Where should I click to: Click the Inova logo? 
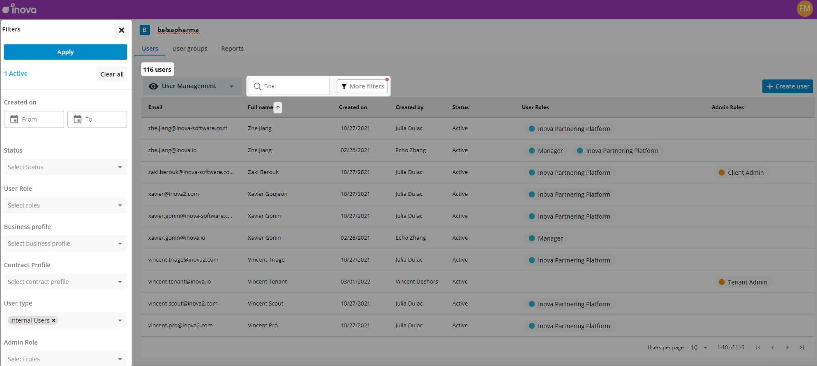19,9
